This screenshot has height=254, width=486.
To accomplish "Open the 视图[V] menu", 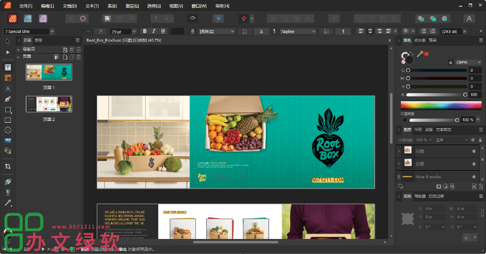I will 176,6.
